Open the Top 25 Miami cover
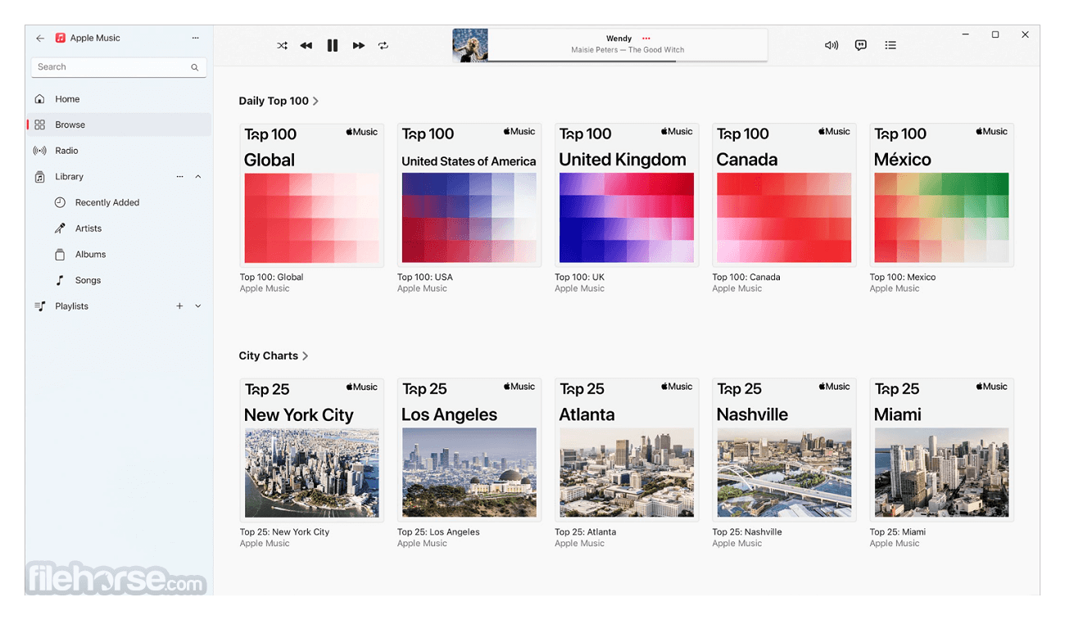 click(941, 450)
